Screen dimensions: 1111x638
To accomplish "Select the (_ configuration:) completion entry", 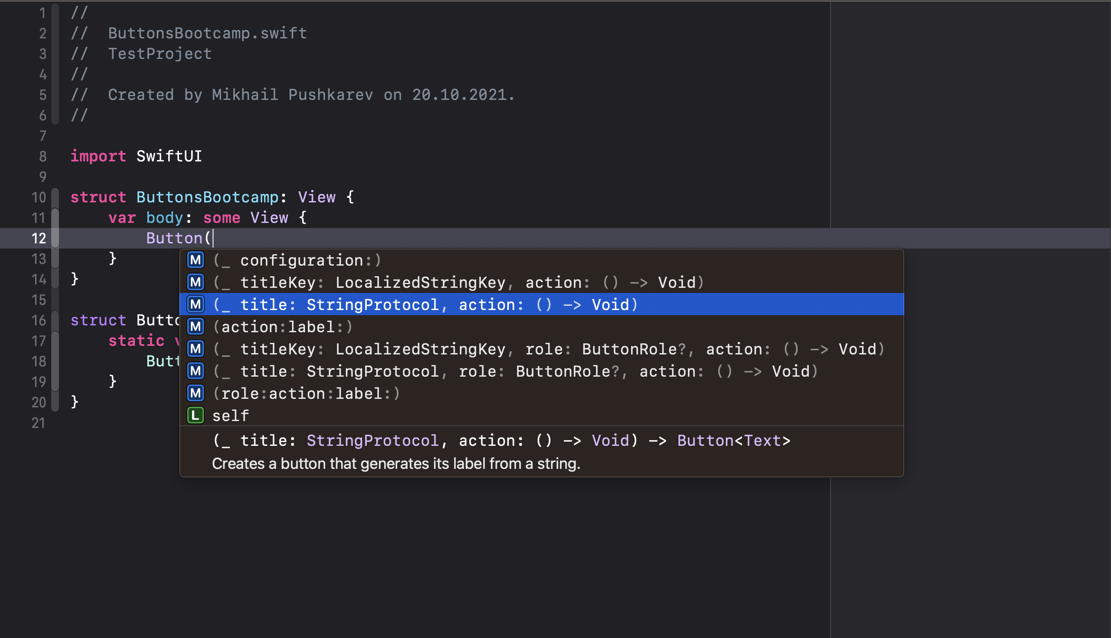I will (298, 260).
